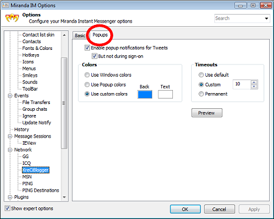The image size is (274, 219).
Task: Confirm with the OK button
Action: pyautogui.click(x=185, y=209)
